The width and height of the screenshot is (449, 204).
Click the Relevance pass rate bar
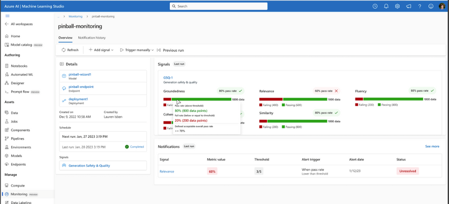(x=293, y=99)
